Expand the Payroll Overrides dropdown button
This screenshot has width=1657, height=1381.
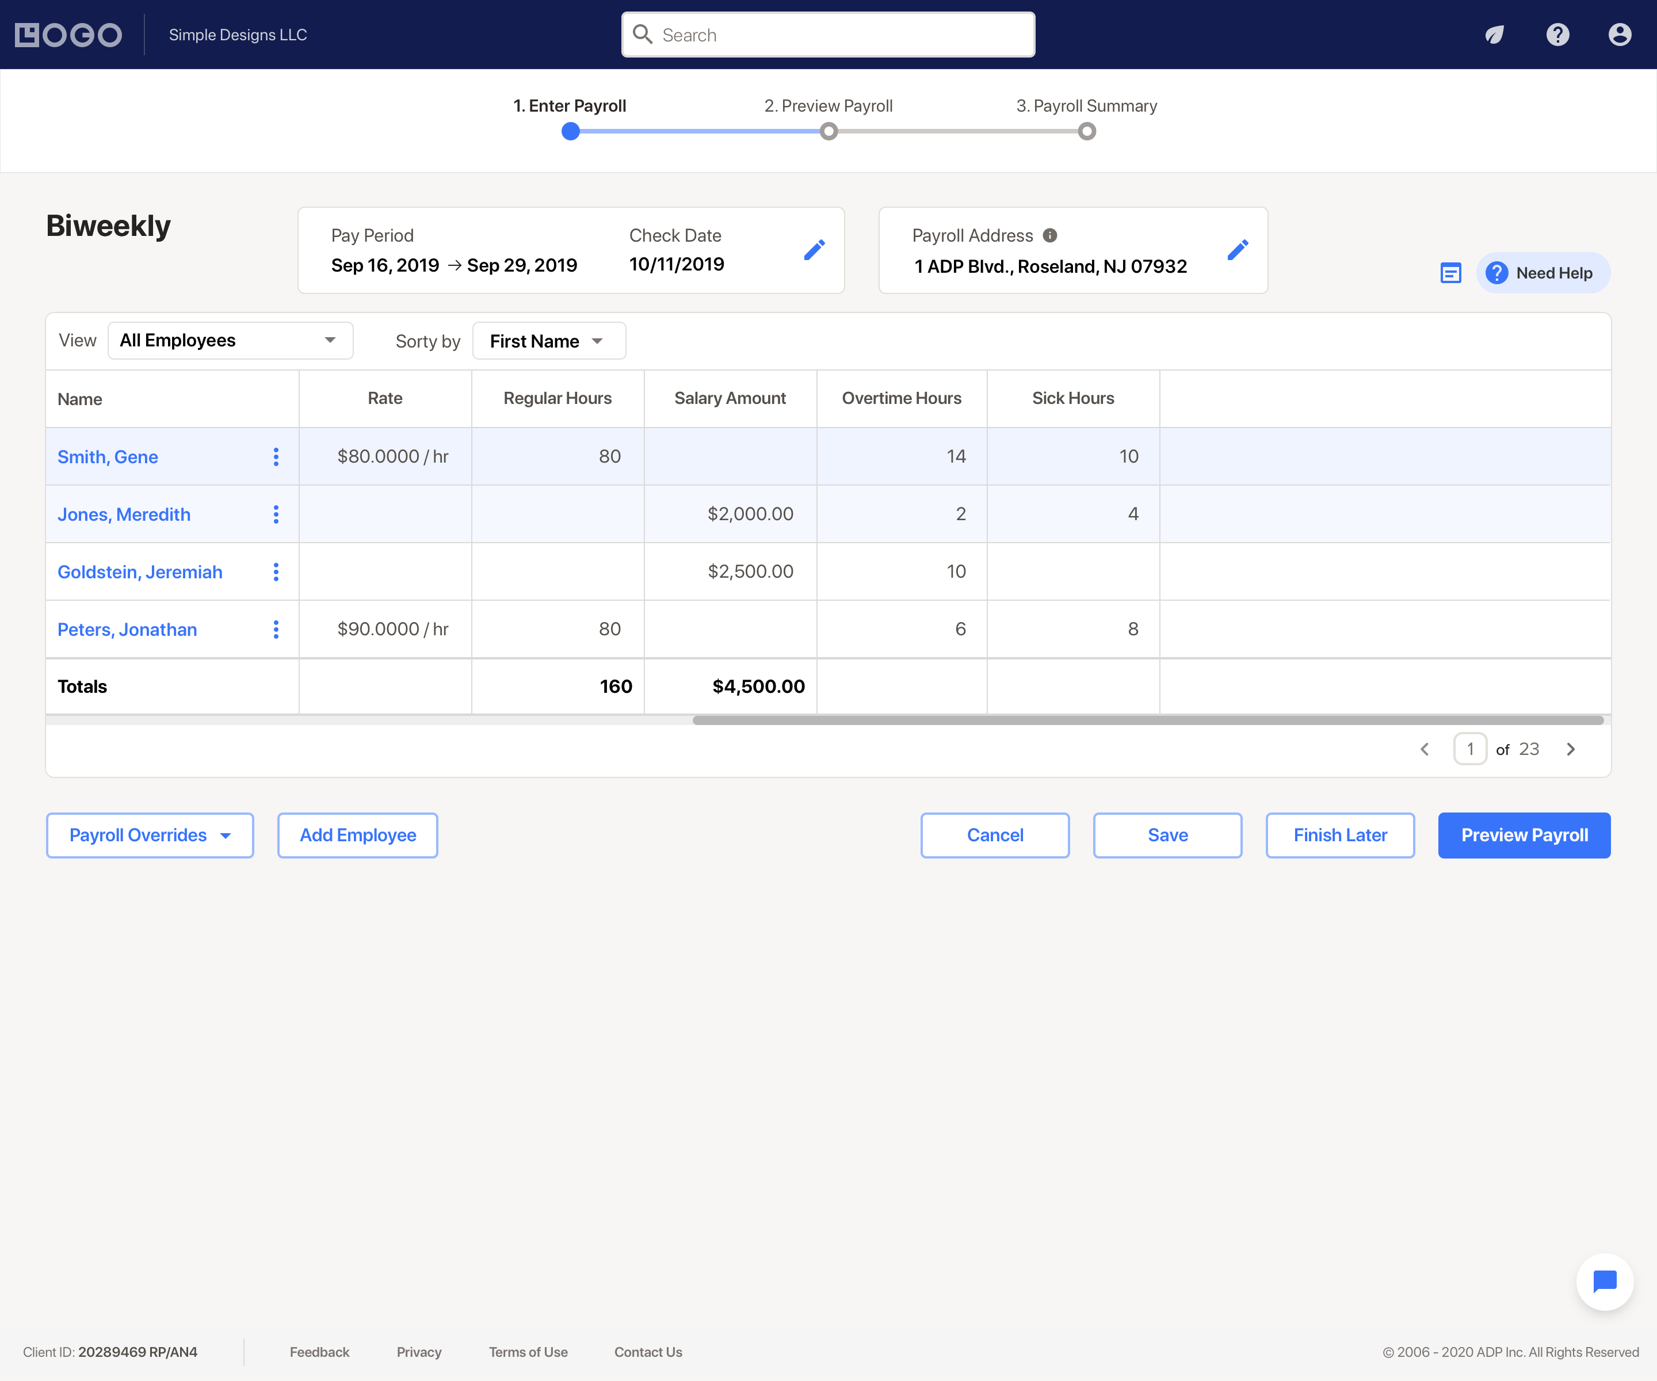(x=150, y=835)
